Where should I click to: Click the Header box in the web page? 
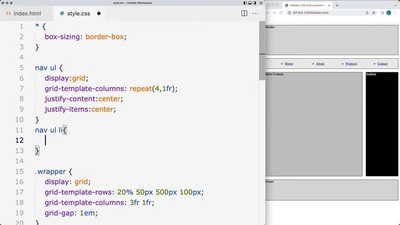tap(332, 40)
